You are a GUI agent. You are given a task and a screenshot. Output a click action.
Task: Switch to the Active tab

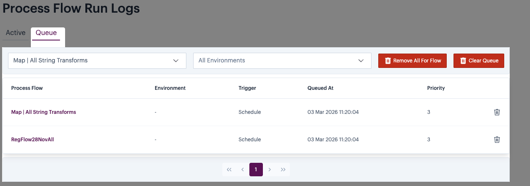[16, 33]
